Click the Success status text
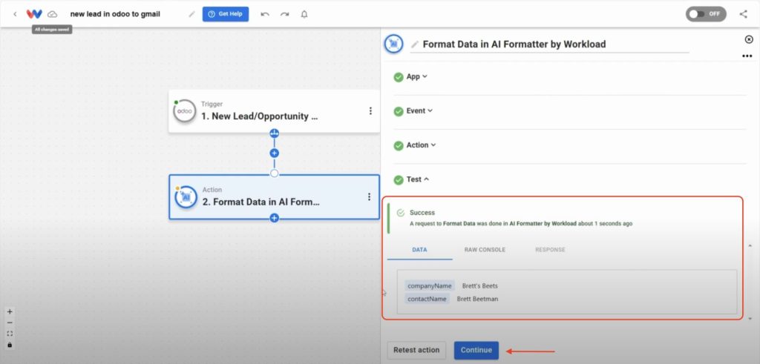760x364 pixels. [422, 213]
